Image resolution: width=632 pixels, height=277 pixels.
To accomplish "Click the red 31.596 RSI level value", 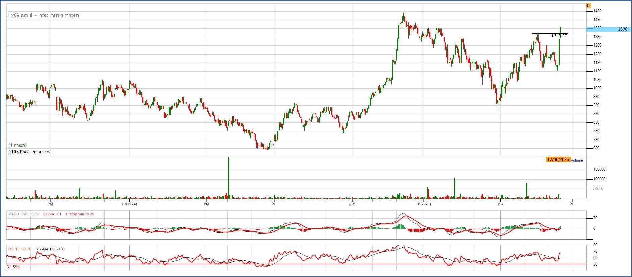I will (13, 267).
